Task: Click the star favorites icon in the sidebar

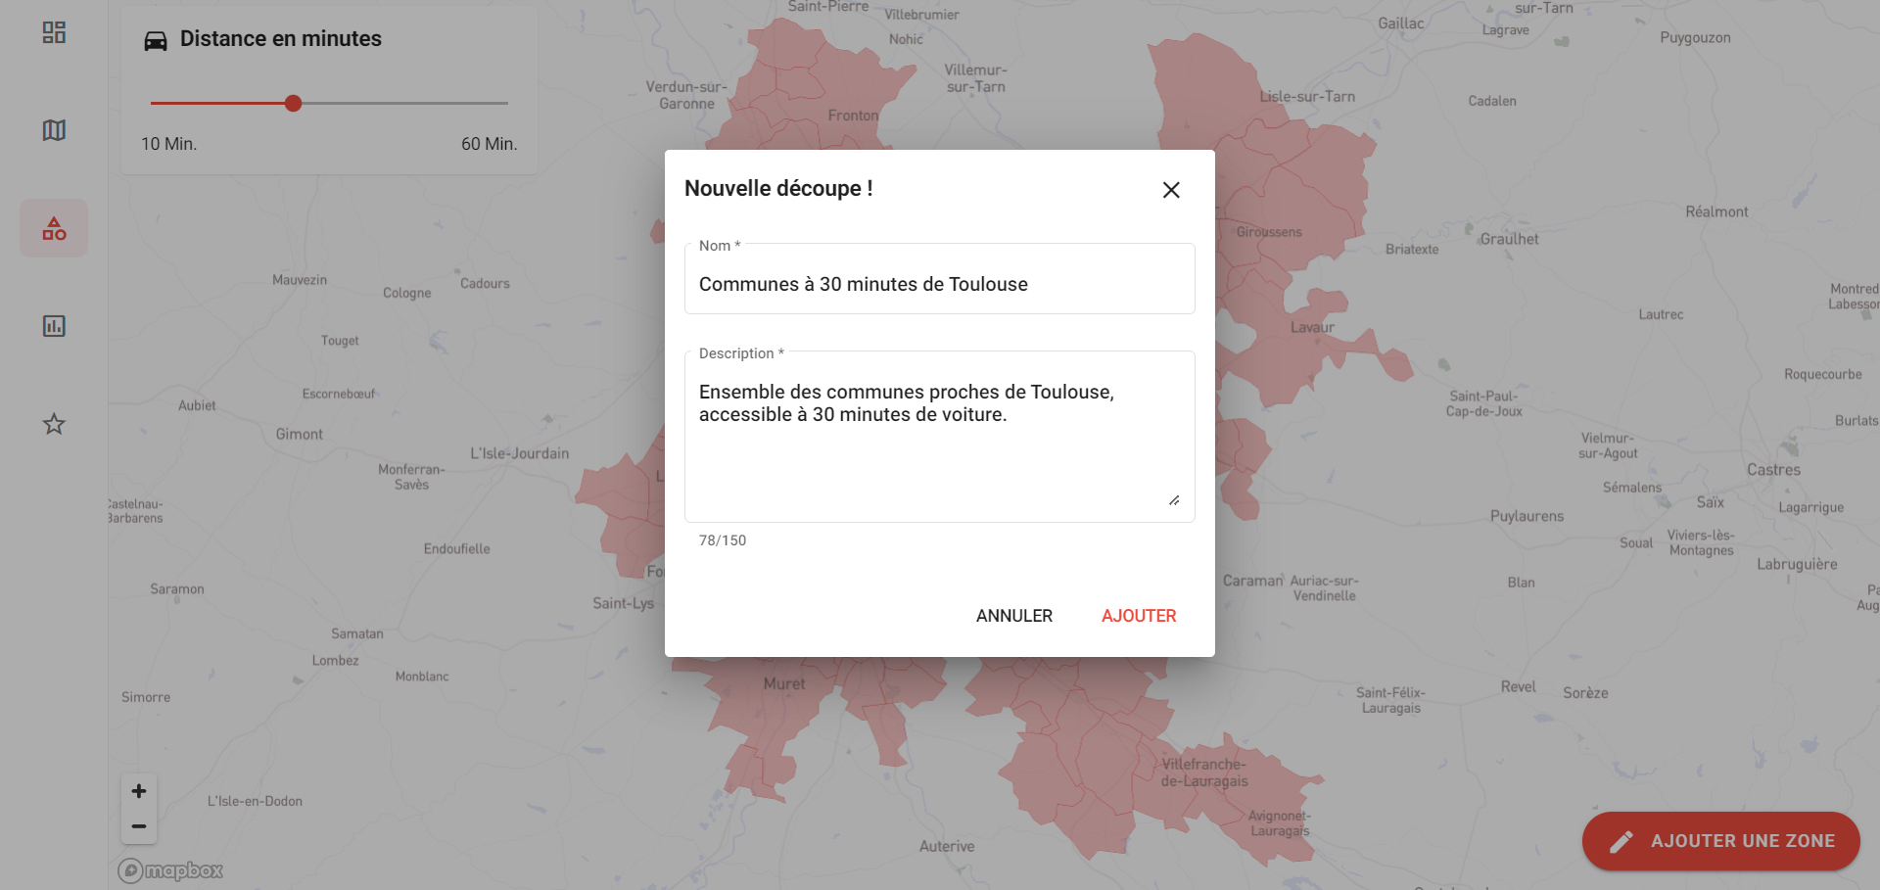Action: pyautogui.click(x=54, y=424)
